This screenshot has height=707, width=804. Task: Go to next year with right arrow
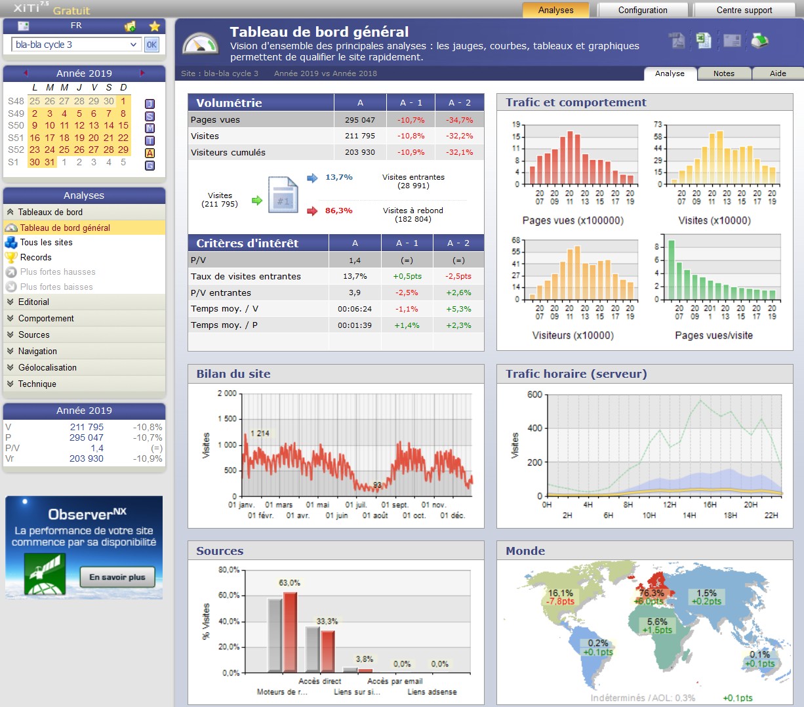point(142,73)
